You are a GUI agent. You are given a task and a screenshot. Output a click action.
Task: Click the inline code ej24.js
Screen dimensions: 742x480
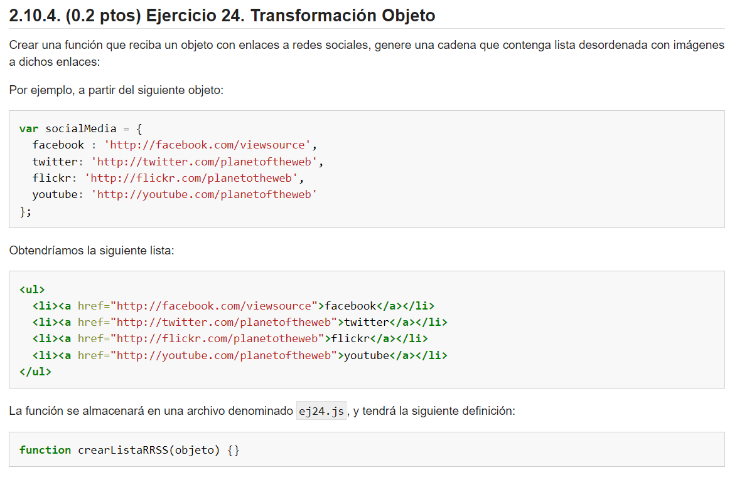321,411
